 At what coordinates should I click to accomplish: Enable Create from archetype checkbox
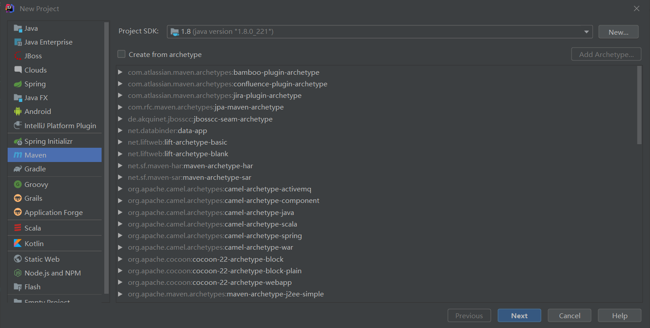point(121,54)
